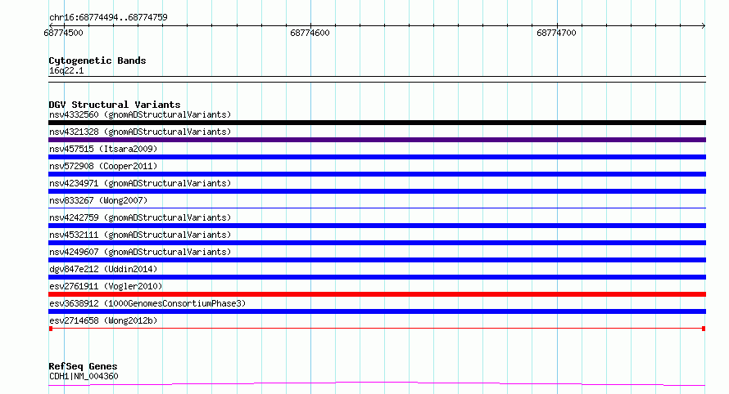Click the esv3638912 (1000GenomesConsortiumPhase3) label
The height and width of the screenshot is (394, 729).
[147, 303]
